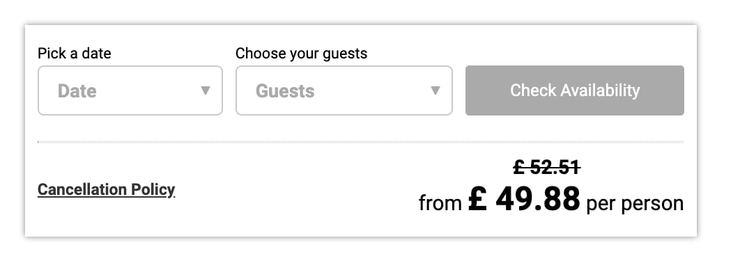Click the grey "Date" placeholder text
Image resolution: width=740 pixels, height=277 pixels.
[77, 91]
